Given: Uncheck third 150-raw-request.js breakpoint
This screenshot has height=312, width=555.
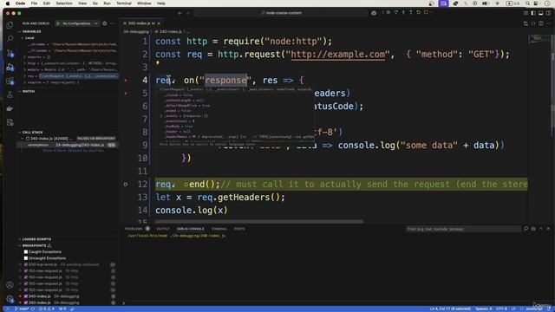Looking at the screenshot, I should [x=26, y=283].
